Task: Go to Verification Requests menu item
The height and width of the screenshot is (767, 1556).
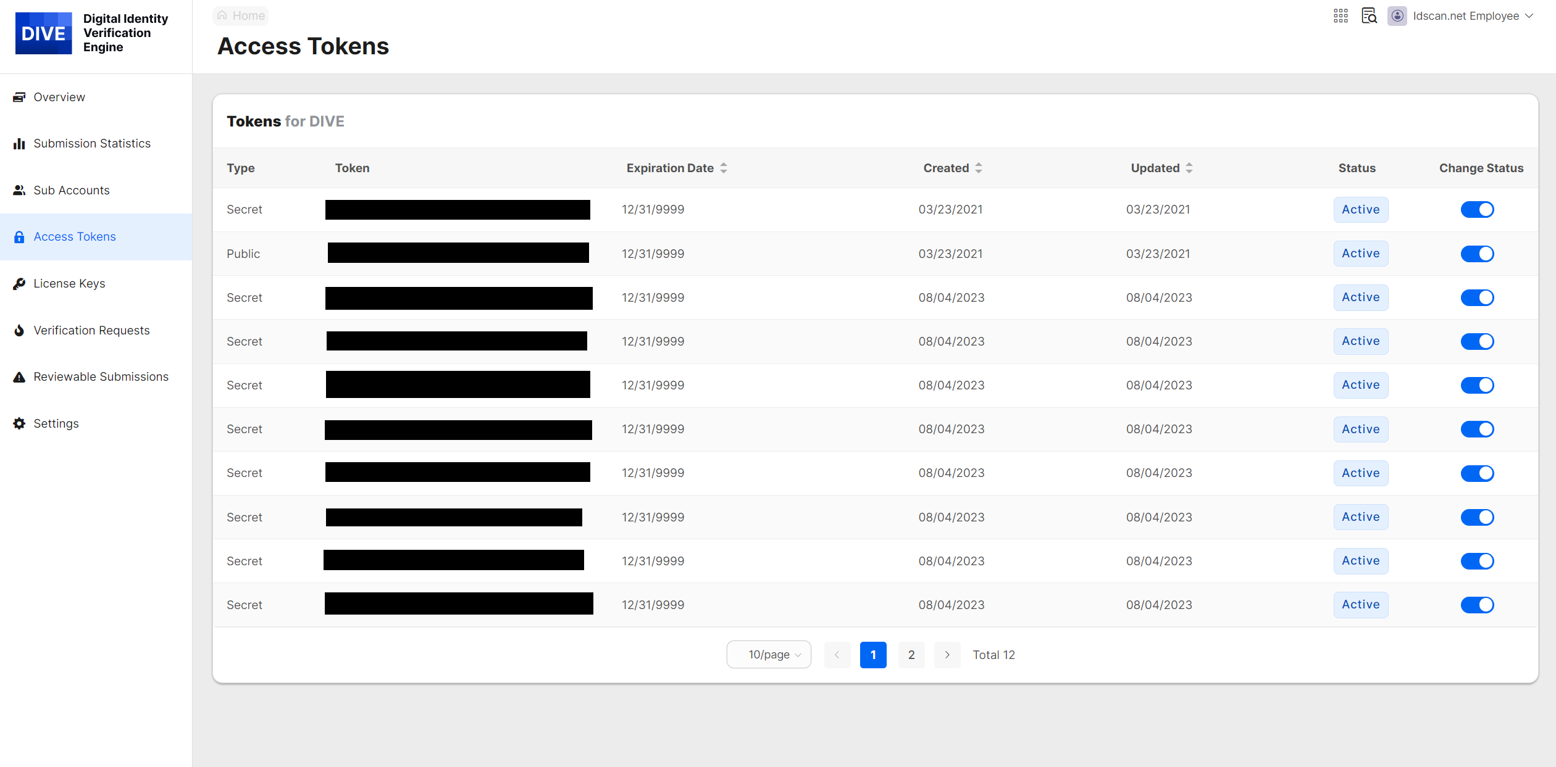Action: (x=91, y=331)
